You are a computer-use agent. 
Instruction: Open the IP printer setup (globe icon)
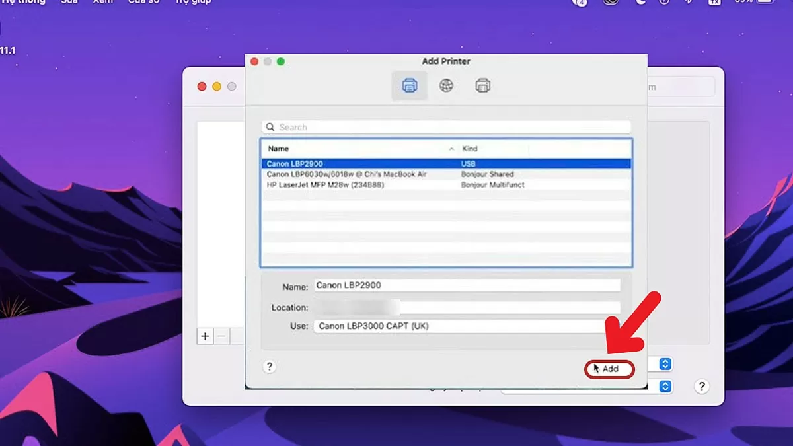tap(446, 85)
